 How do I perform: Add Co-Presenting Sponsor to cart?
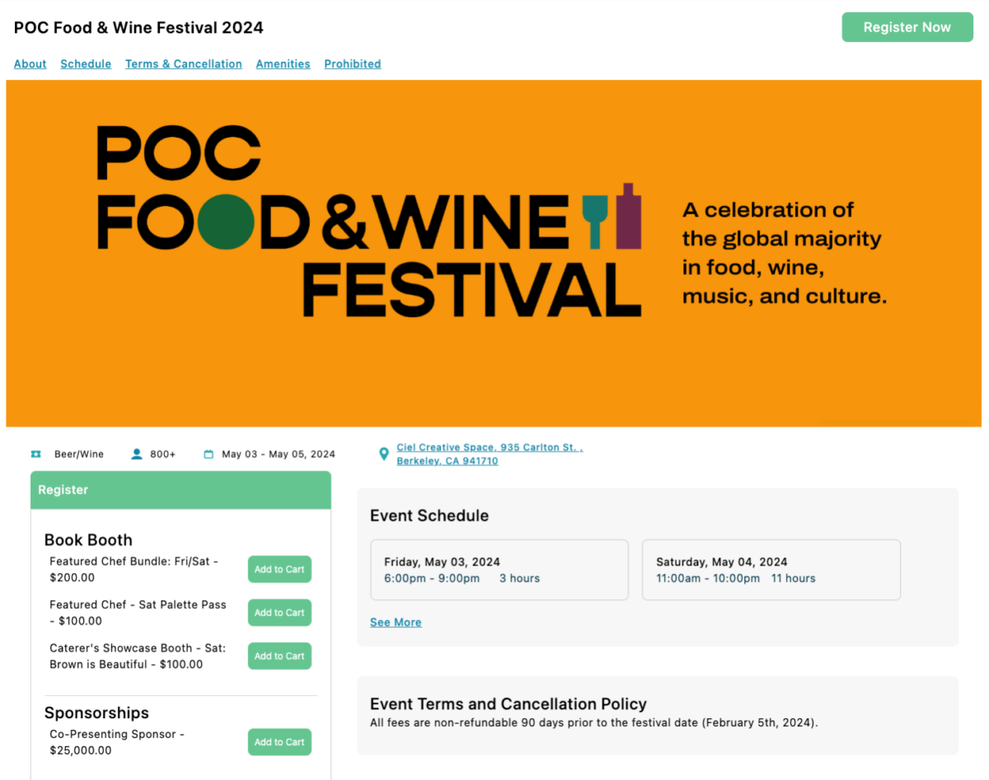279,742
